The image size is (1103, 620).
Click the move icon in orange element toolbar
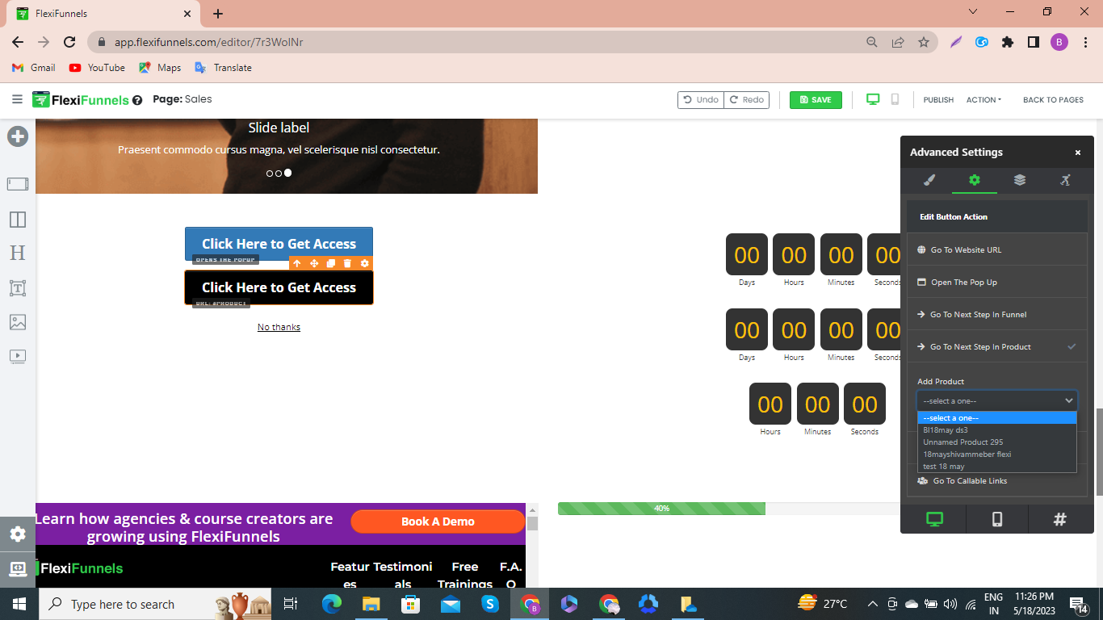314,263
